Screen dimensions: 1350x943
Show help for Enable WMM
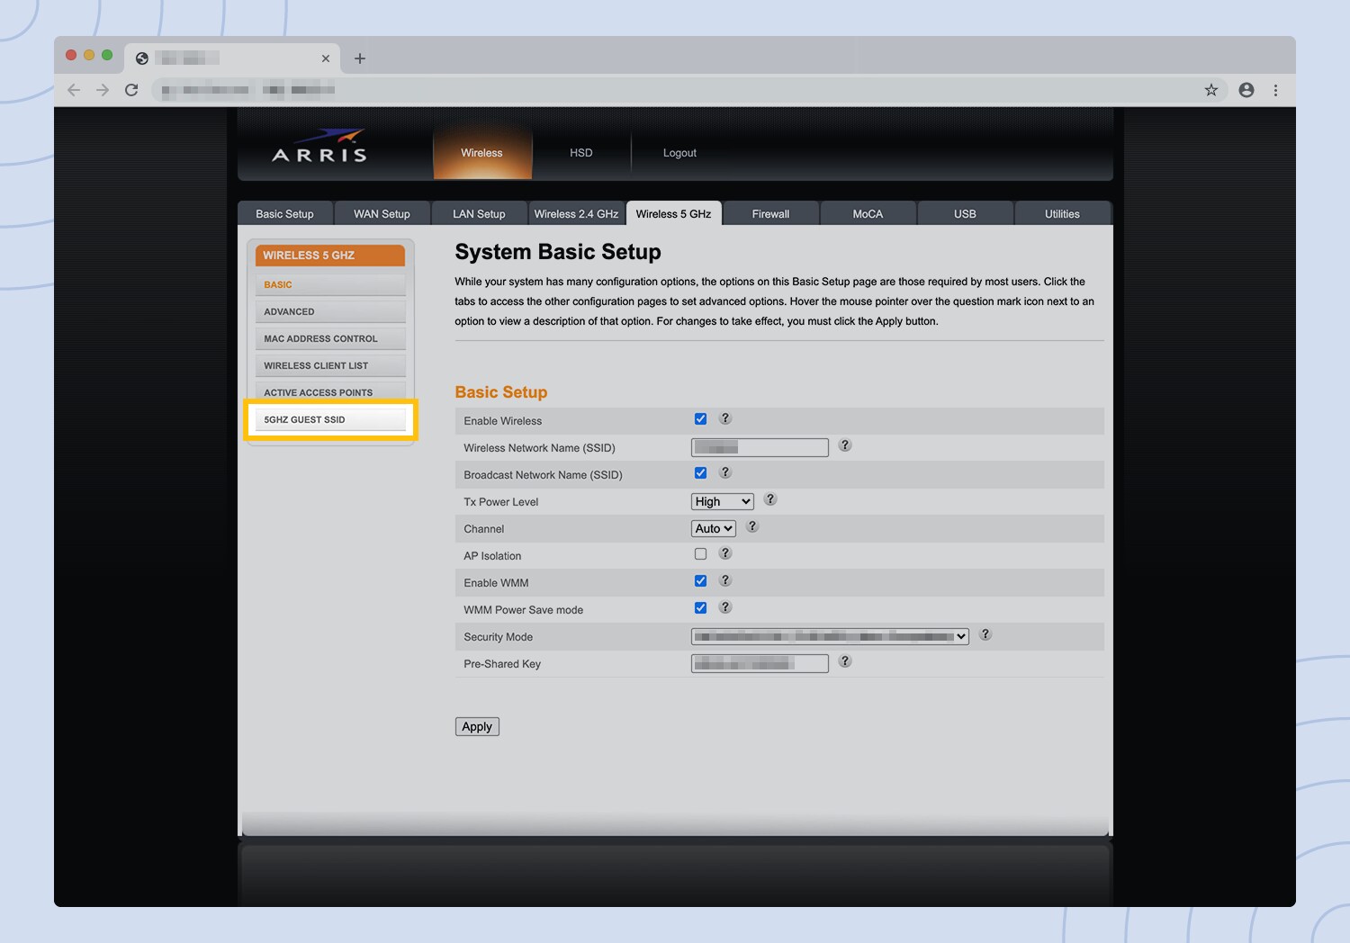725,580
